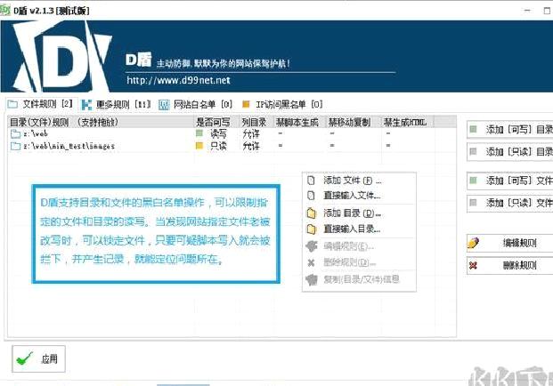This screenshot has width=553, height=386.
Task: Choose 直接输入文件 from context menu
Action: 359,196
